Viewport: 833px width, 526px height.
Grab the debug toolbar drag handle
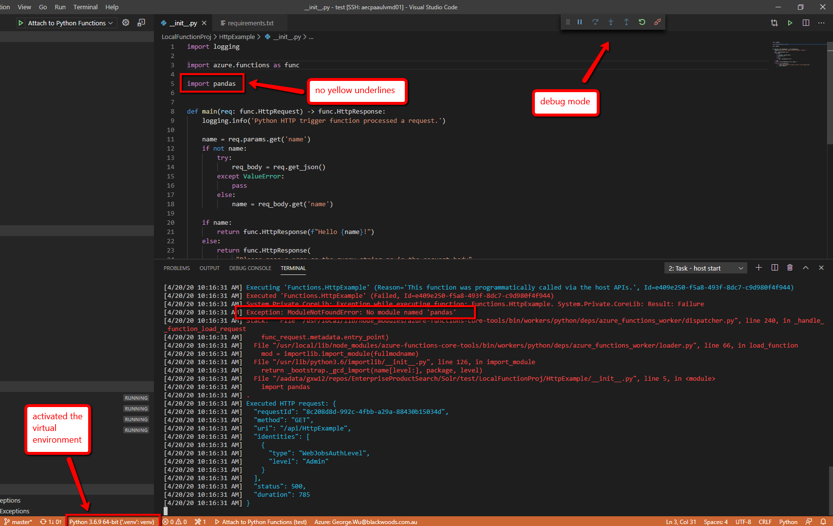(x=568, y=22)
